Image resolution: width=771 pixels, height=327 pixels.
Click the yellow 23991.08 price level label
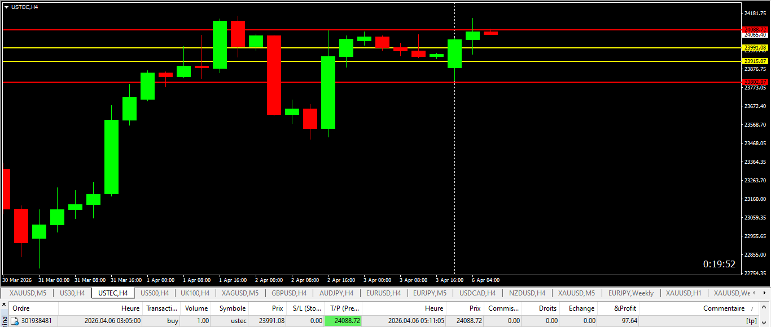pos(755,48)
